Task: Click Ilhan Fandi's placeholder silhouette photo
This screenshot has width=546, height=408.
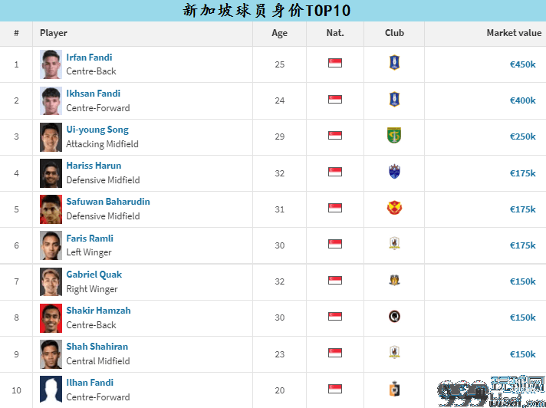Action: (51, 389)
